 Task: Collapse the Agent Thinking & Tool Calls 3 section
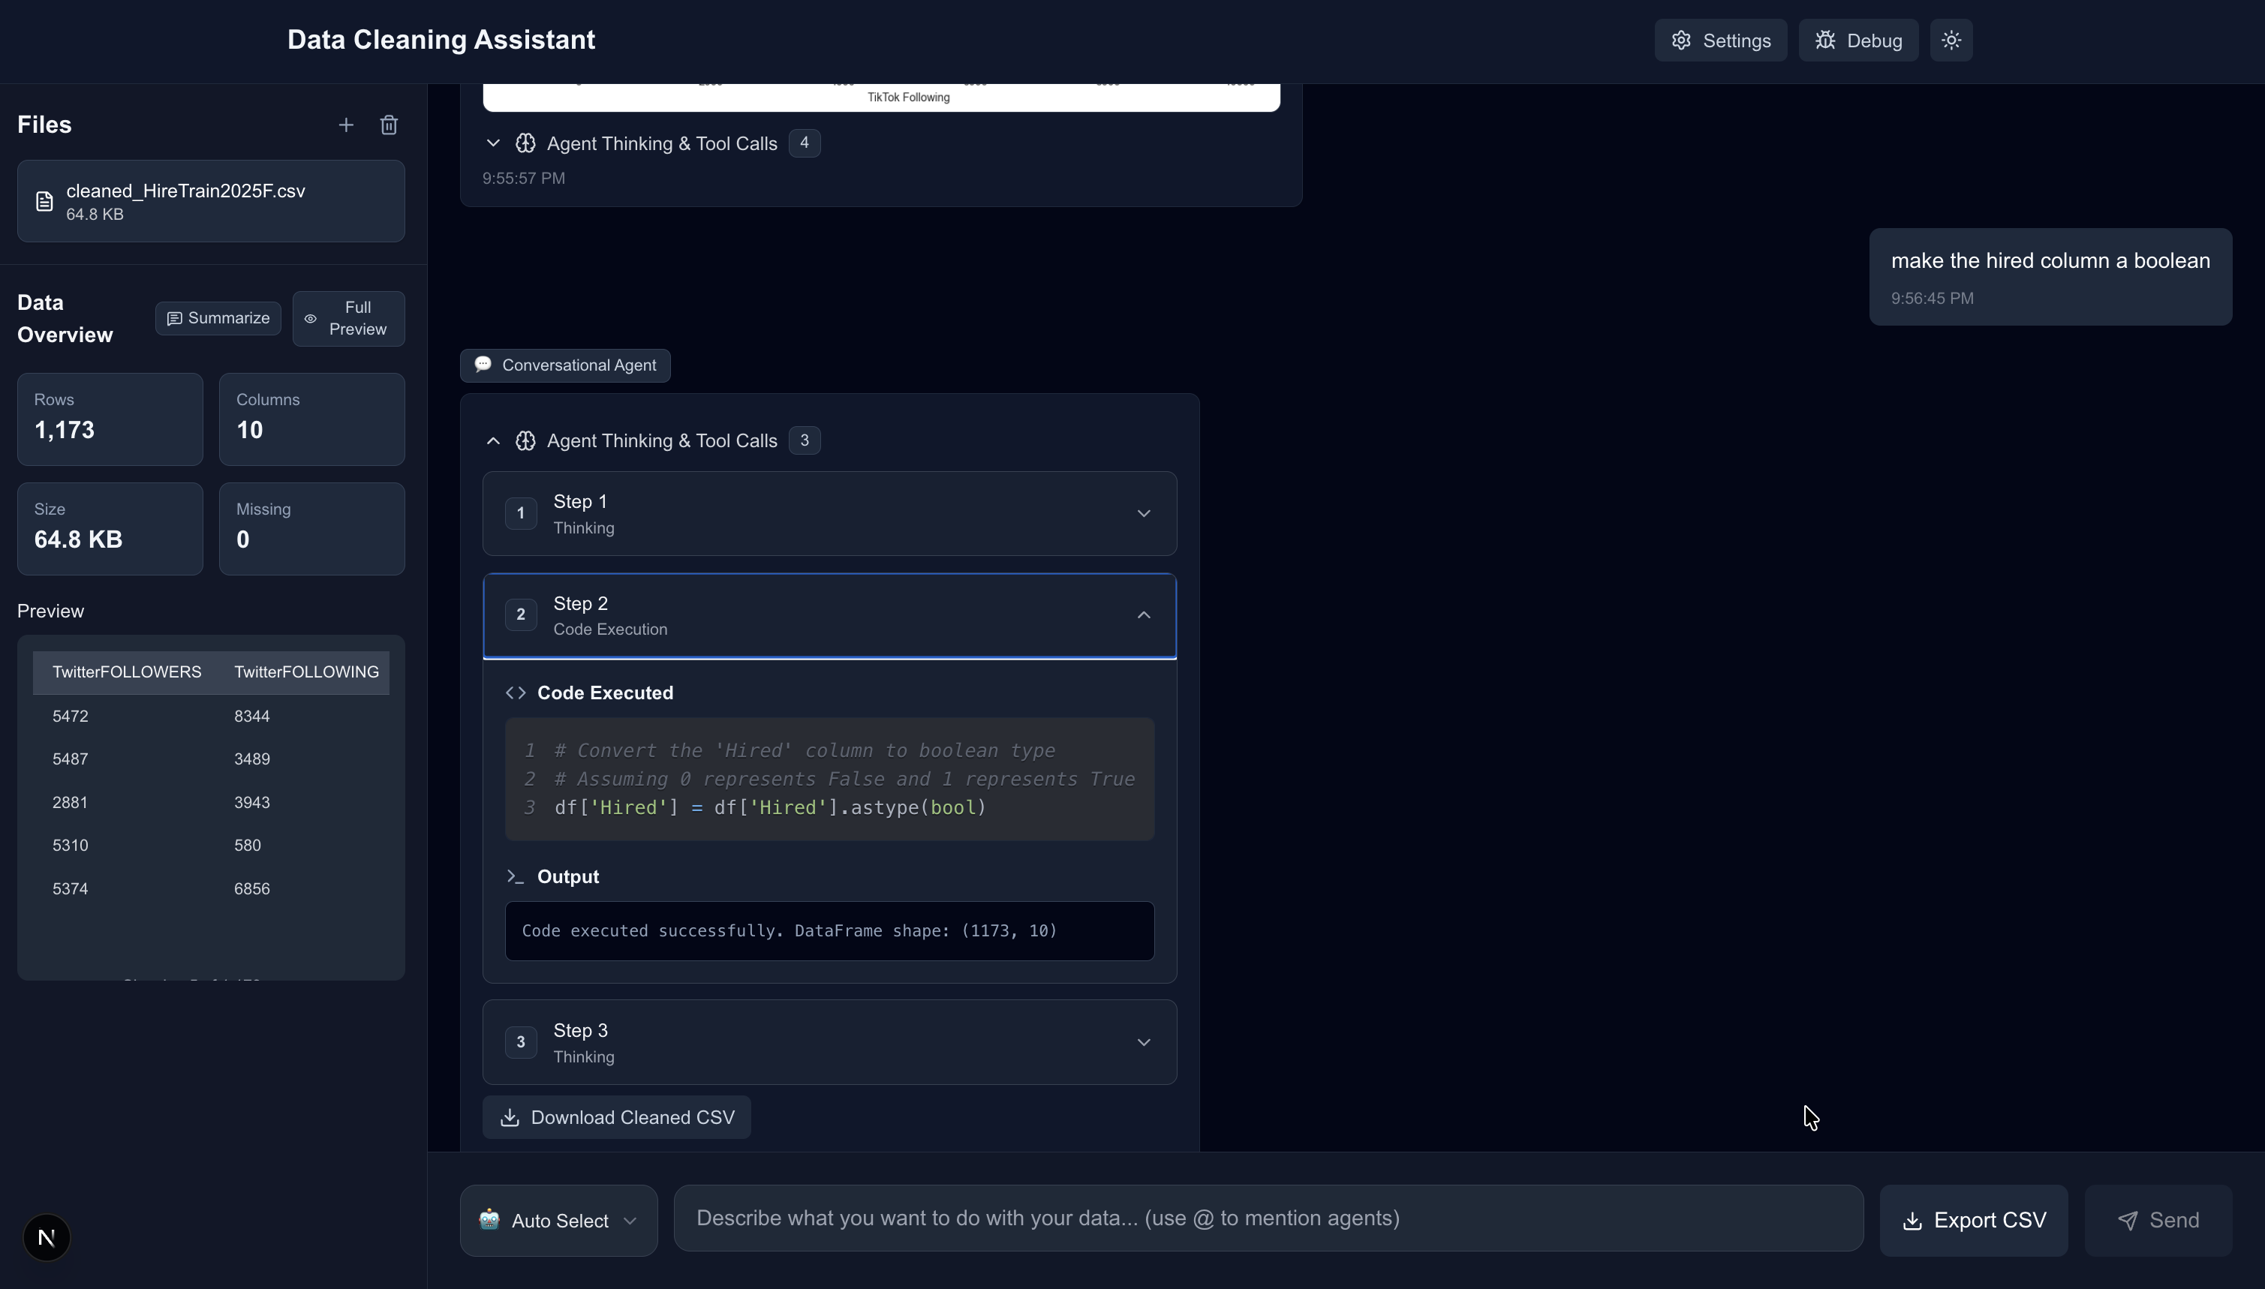(493, 441)
